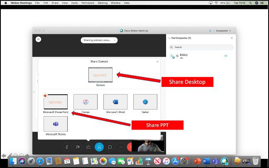Viewport: 269px width, 168px height.
Task: Open Calendar icon in Dock
Action: coord(67,161)
